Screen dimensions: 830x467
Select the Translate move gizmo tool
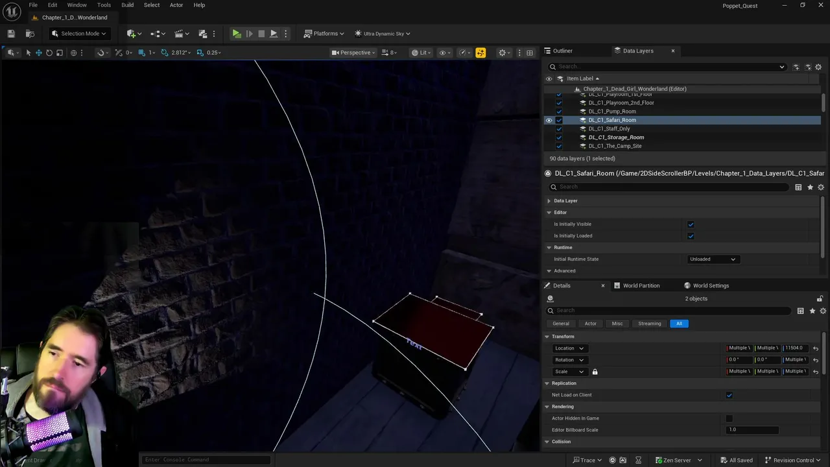tap(39, 53)
